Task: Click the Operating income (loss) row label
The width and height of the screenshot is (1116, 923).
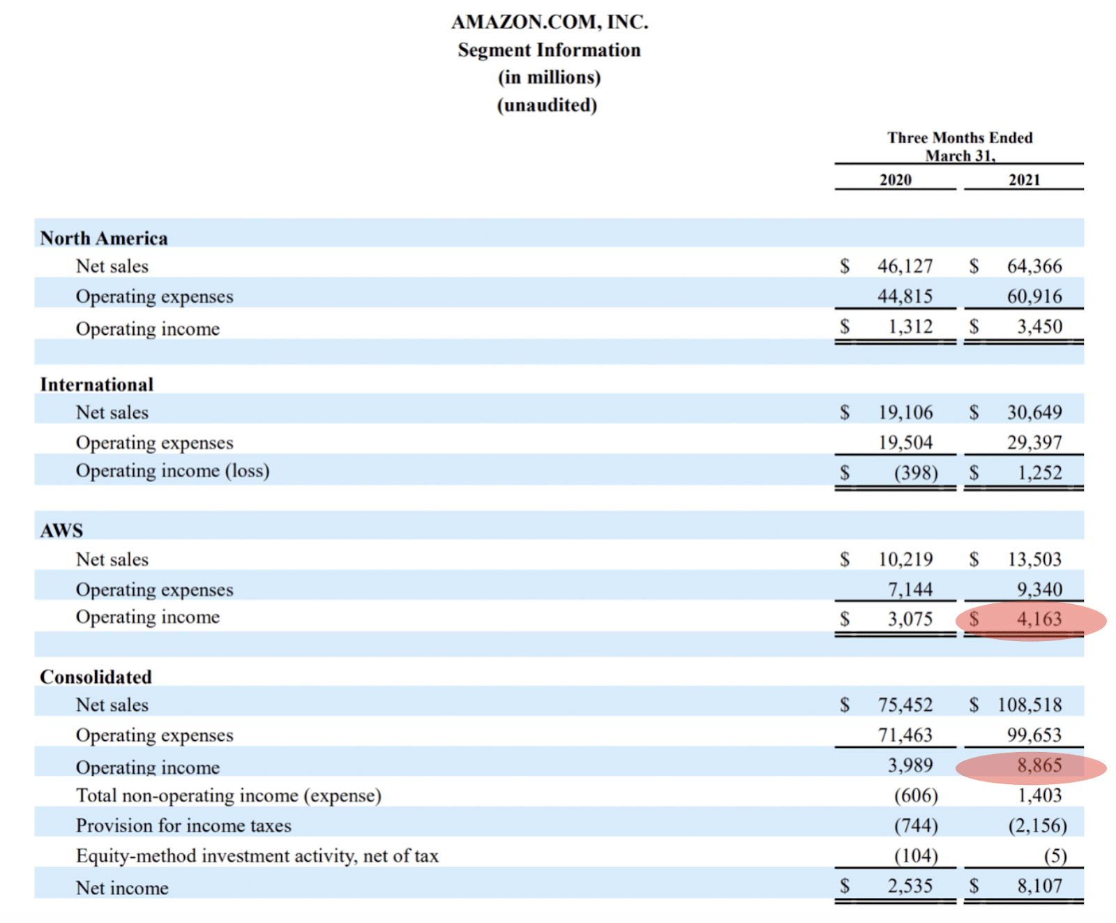Action: 173,471
